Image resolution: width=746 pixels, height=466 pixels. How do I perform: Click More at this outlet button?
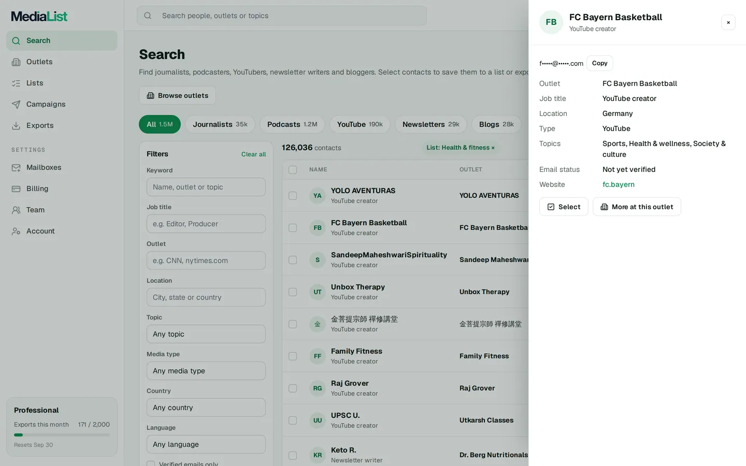point(637,207)
